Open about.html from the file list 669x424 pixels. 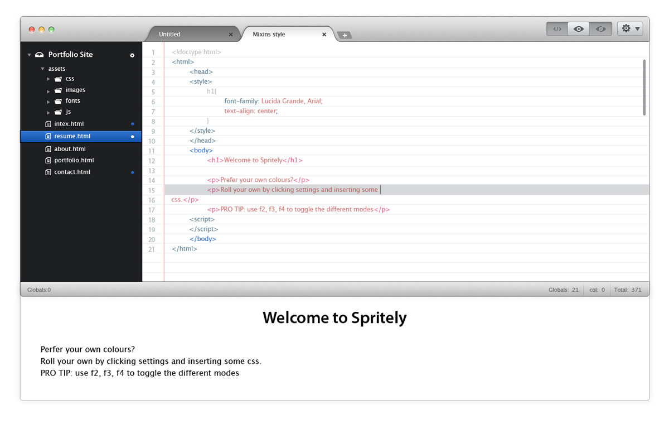(x=70, y=149)
